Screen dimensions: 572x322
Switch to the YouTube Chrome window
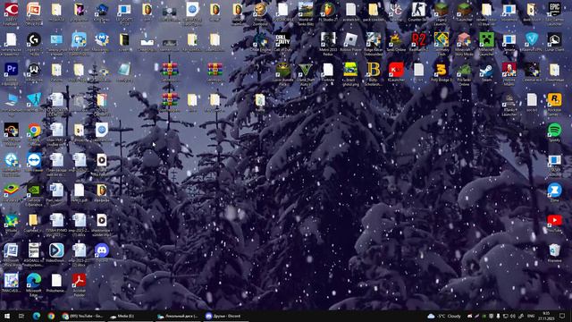click(82, 316)
